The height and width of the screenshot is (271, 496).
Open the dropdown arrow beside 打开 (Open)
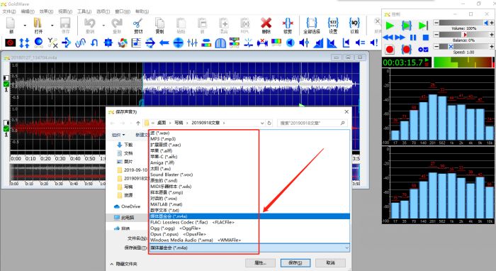point(52,25)
